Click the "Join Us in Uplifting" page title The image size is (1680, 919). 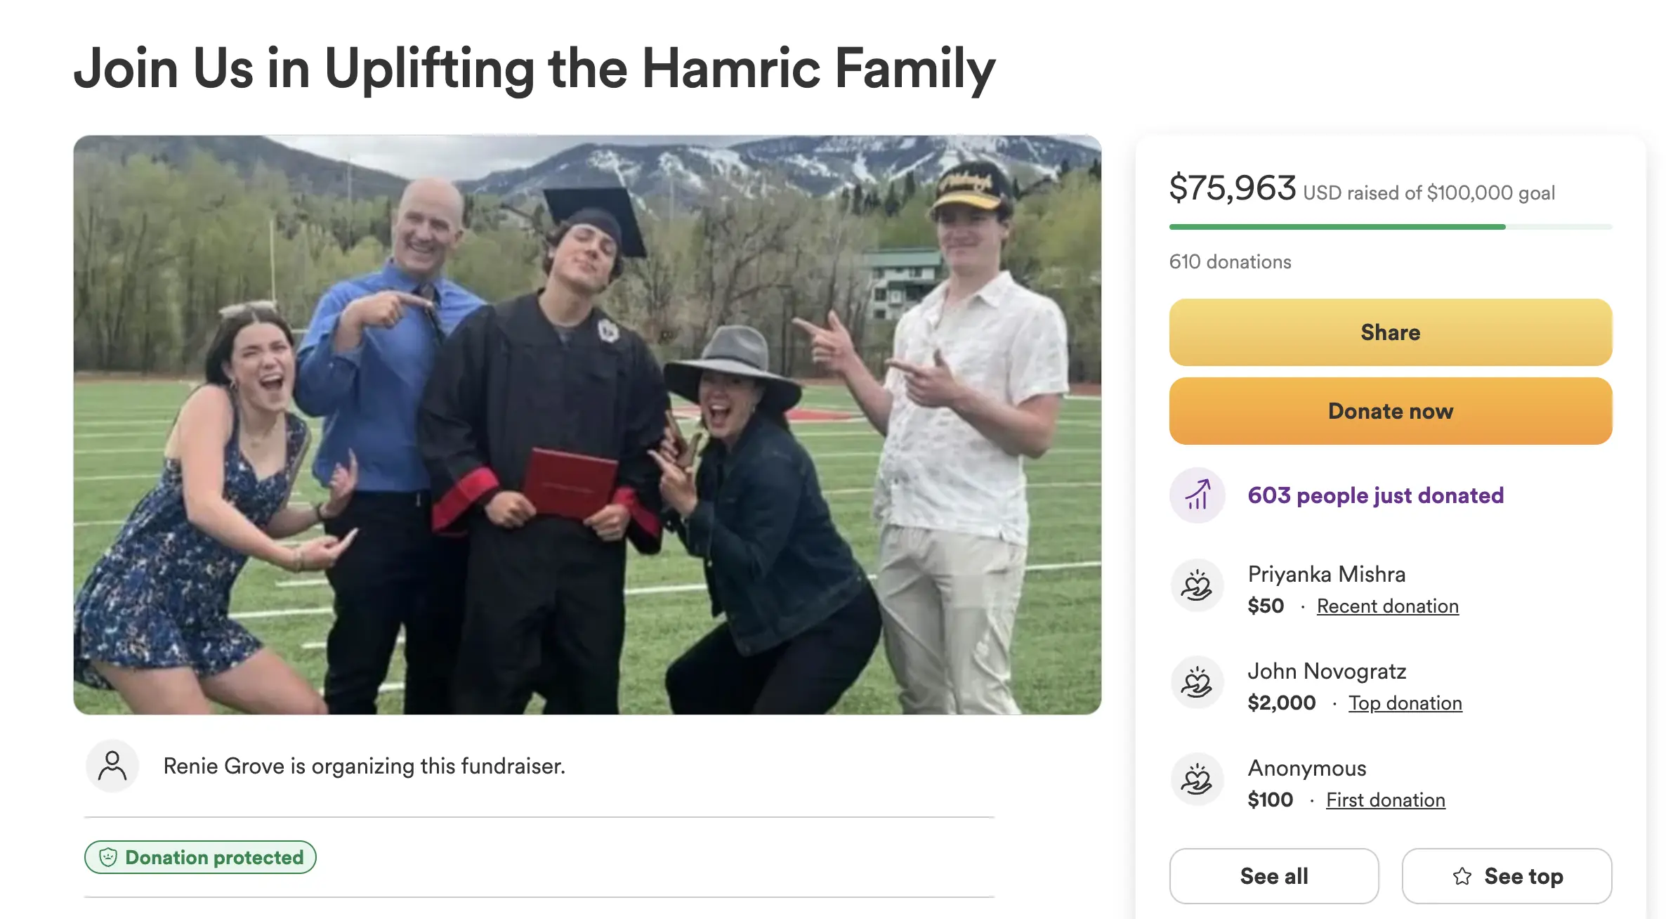[534, 69]
